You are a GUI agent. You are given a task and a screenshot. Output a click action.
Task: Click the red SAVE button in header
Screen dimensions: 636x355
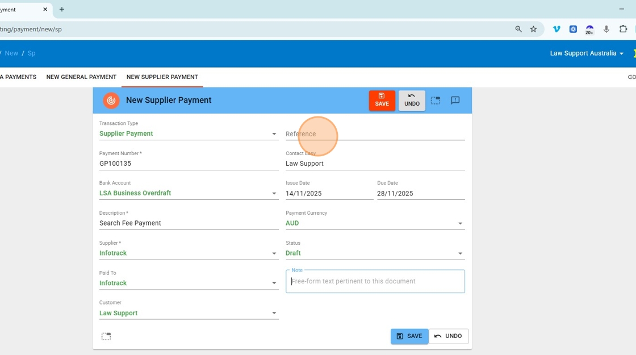point(382,101)
